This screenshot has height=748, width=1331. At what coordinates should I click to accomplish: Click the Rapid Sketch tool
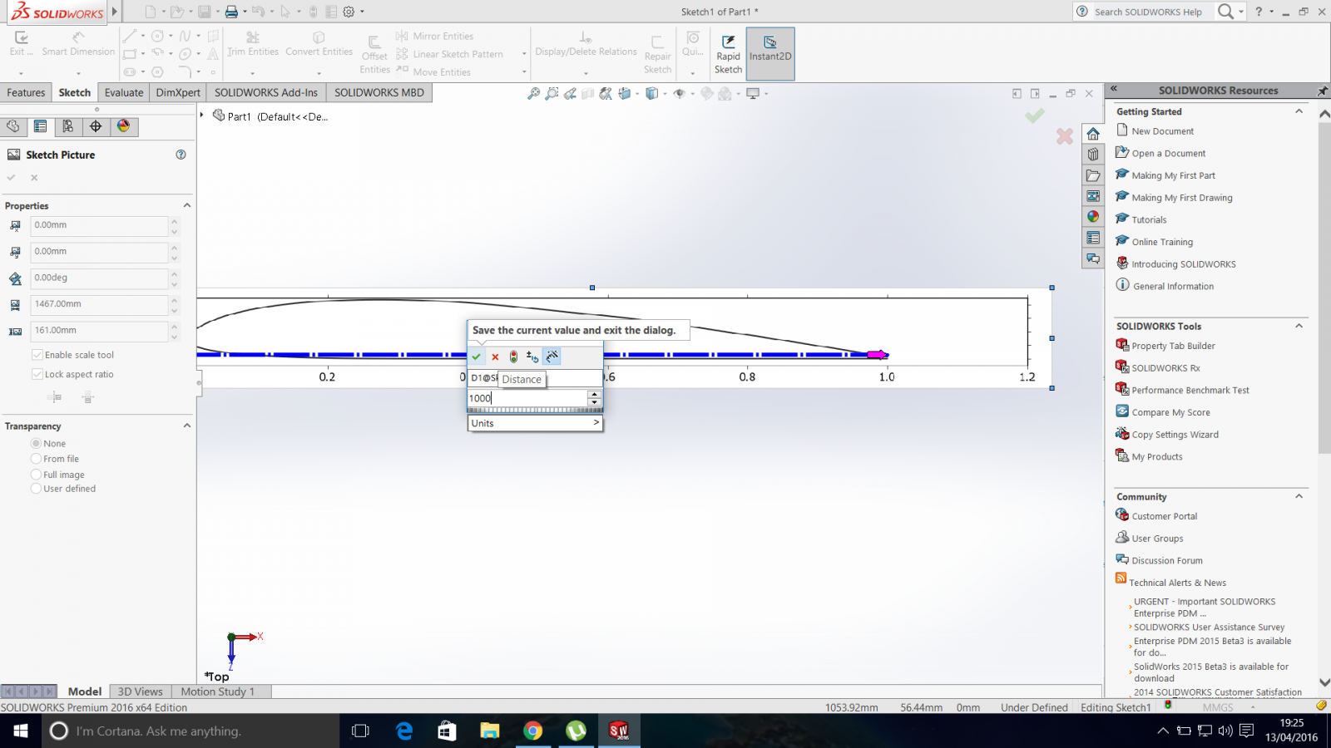728,54
